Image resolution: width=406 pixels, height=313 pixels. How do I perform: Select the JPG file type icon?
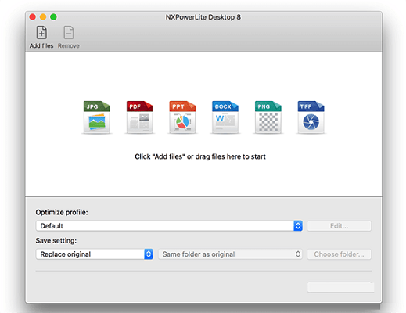point(97,117)
